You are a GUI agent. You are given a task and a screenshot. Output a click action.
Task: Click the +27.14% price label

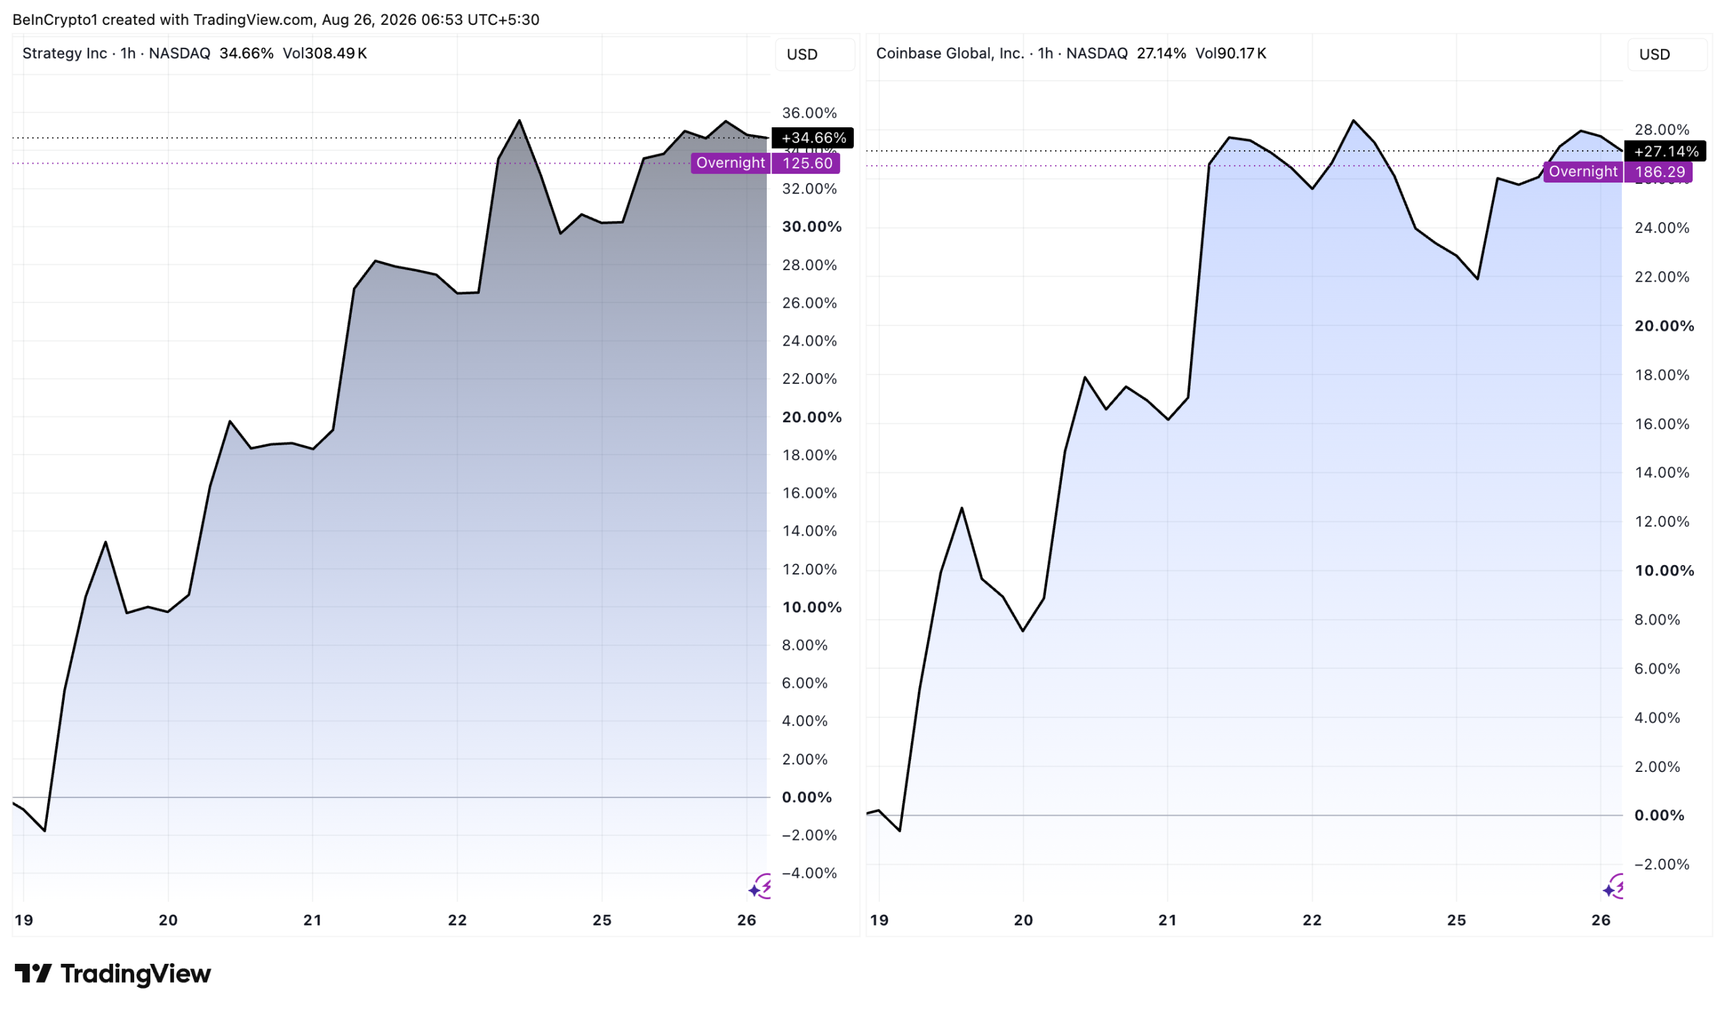click(1666, 151)
